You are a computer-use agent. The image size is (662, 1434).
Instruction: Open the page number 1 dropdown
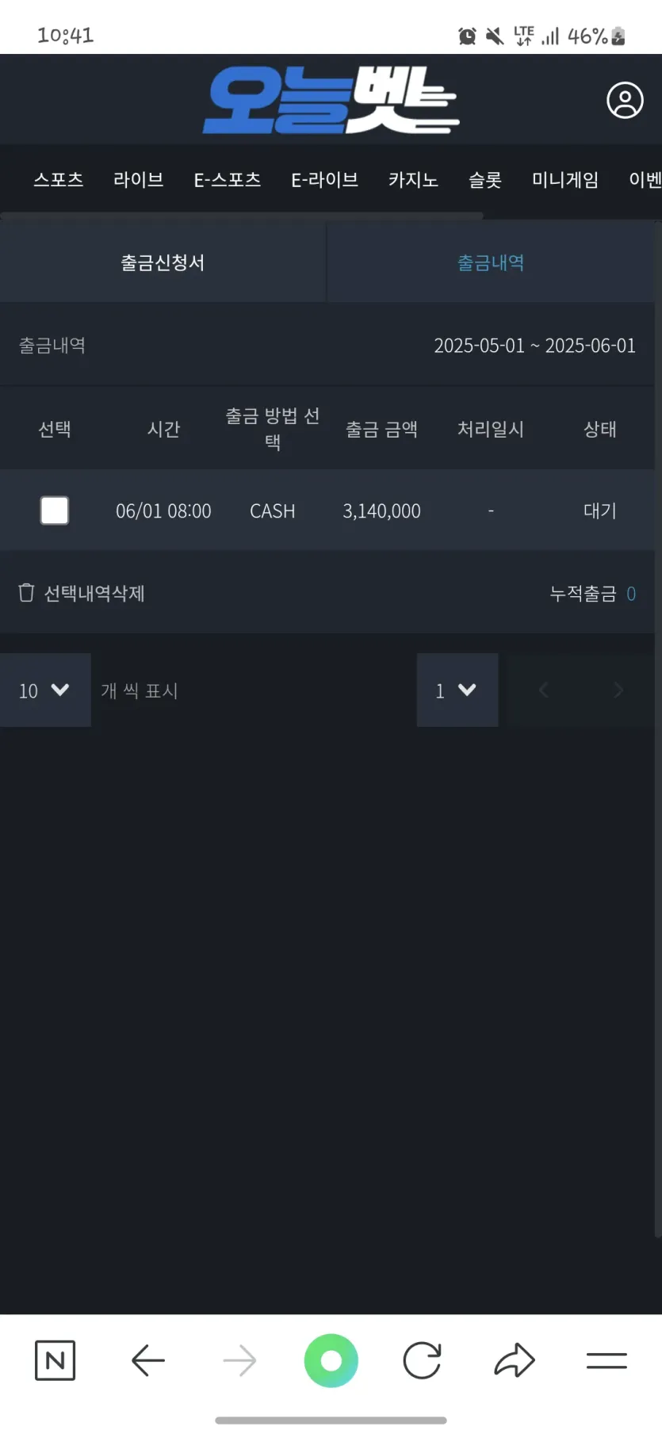457,690
